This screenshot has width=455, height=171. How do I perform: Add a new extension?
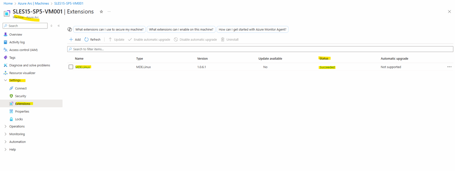point(75,39)
